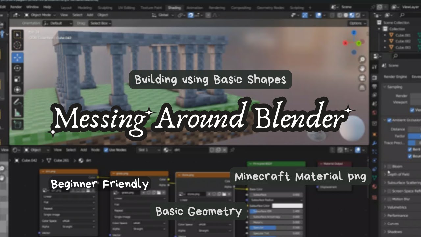
Task: Open Object Mode dropdown in viewport header
Action: (39, 15)
